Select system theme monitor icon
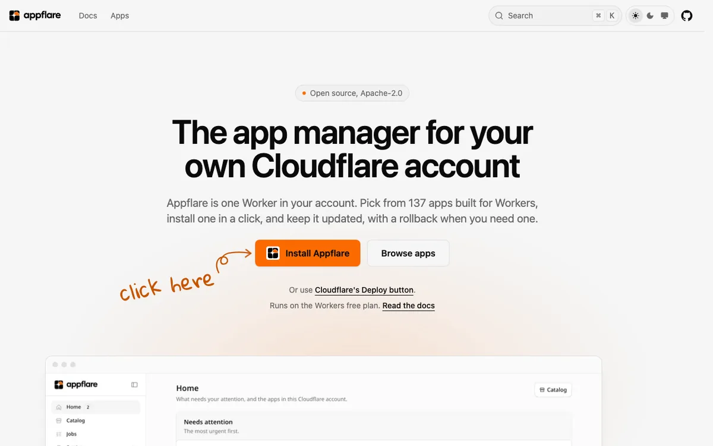Viewport: 713px width, 446px height. [664, 16]
